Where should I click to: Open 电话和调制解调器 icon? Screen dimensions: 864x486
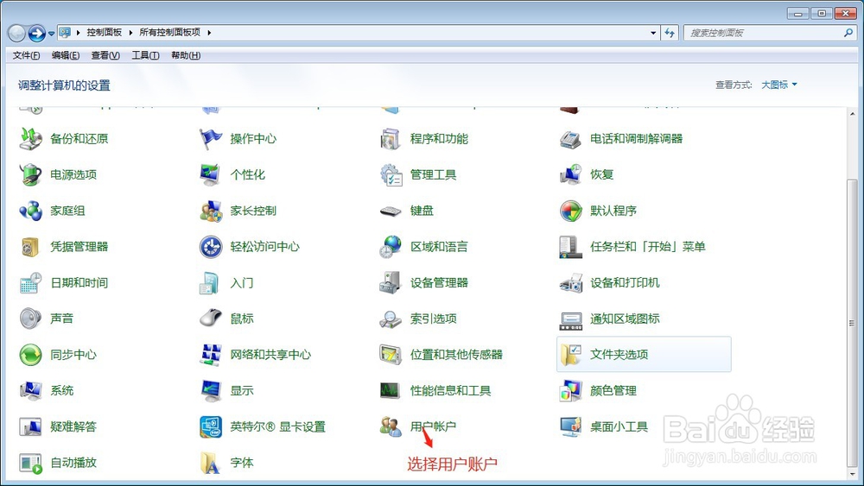[570, 139]
